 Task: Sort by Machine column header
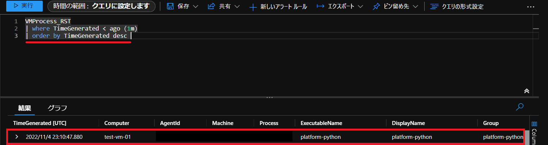(x=223, y=123)
